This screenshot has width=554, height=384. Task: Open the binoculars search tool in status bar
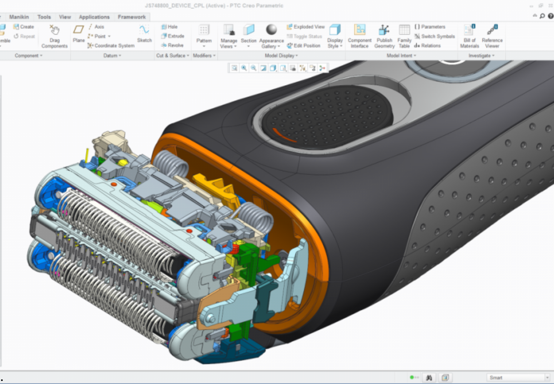tap(429, 377)
